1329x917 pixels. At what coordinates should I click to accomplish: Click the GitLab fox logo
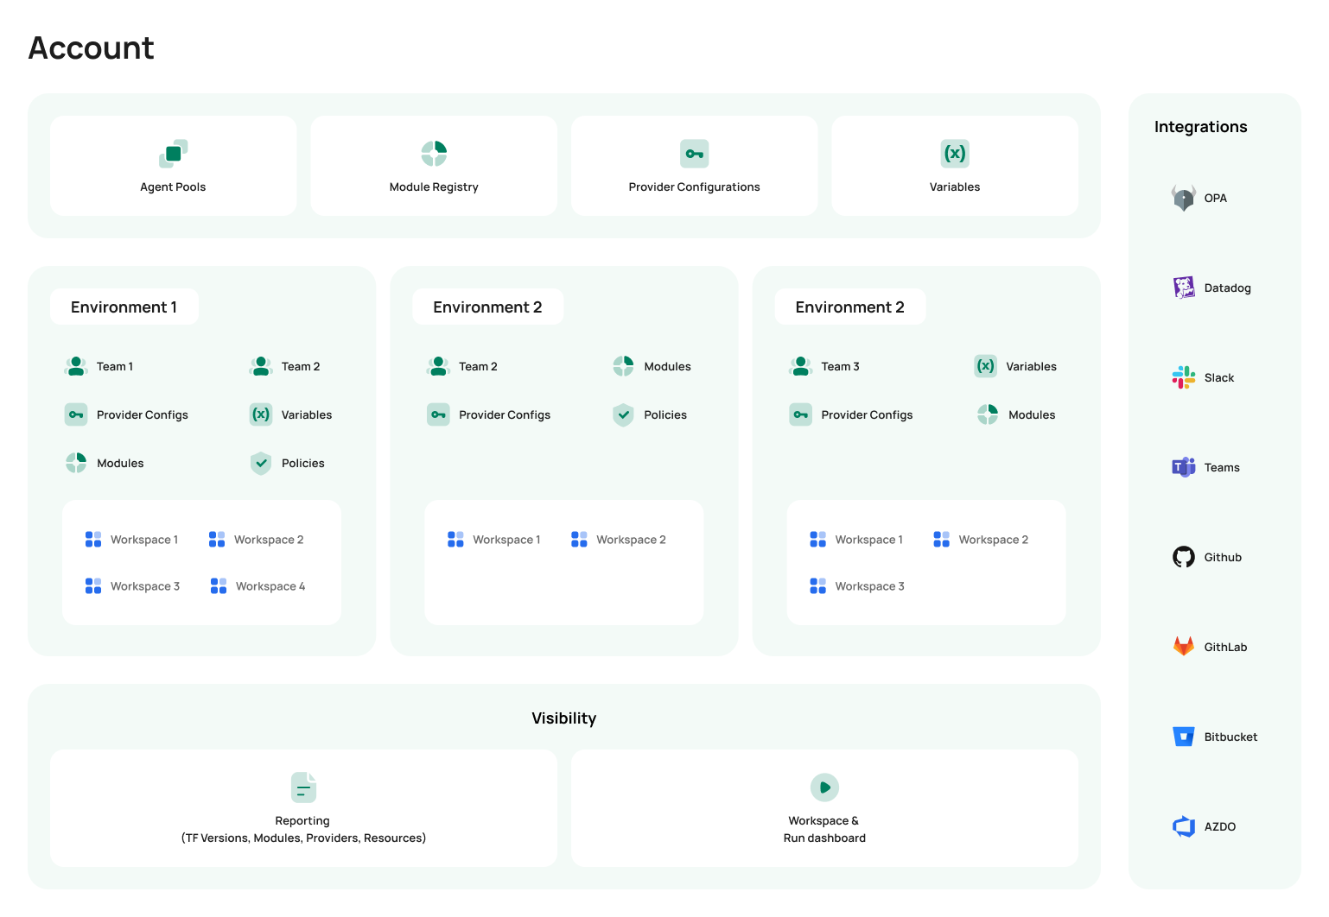(1183, 647)
